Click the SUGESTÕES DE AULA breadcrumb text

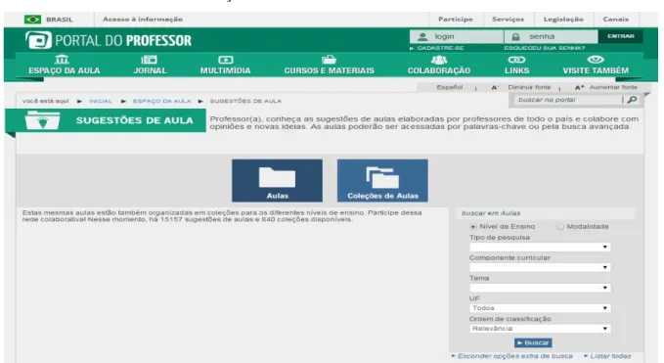point(245,101)
